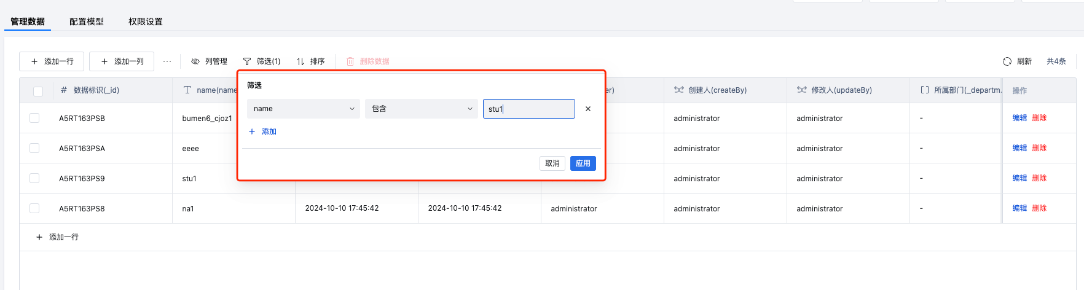Screen dimensions: 1084x290
Task: Remove the name filter condition with X
Action: 588,109
